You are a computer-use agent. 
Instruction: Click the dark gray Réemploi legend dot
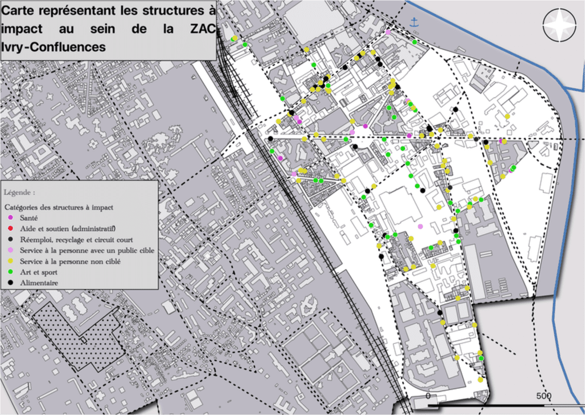[11, 240]
